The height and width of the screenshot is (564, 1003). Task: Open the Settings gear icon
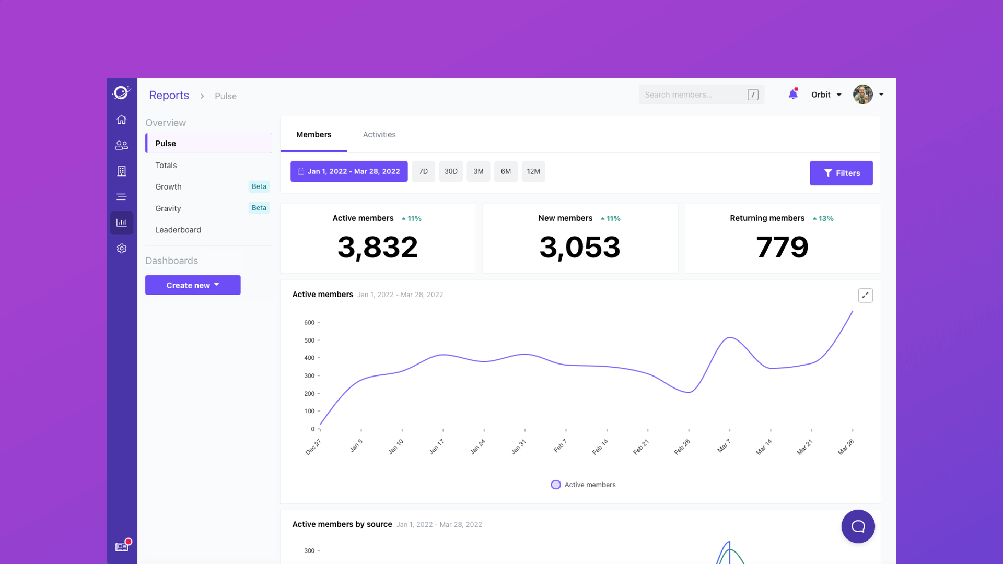[121, 249]
